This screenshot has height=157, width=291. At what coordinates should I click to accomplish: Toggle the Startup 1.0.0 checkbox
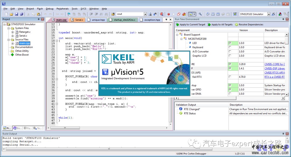pyautogui.click(x=230, y=85)
